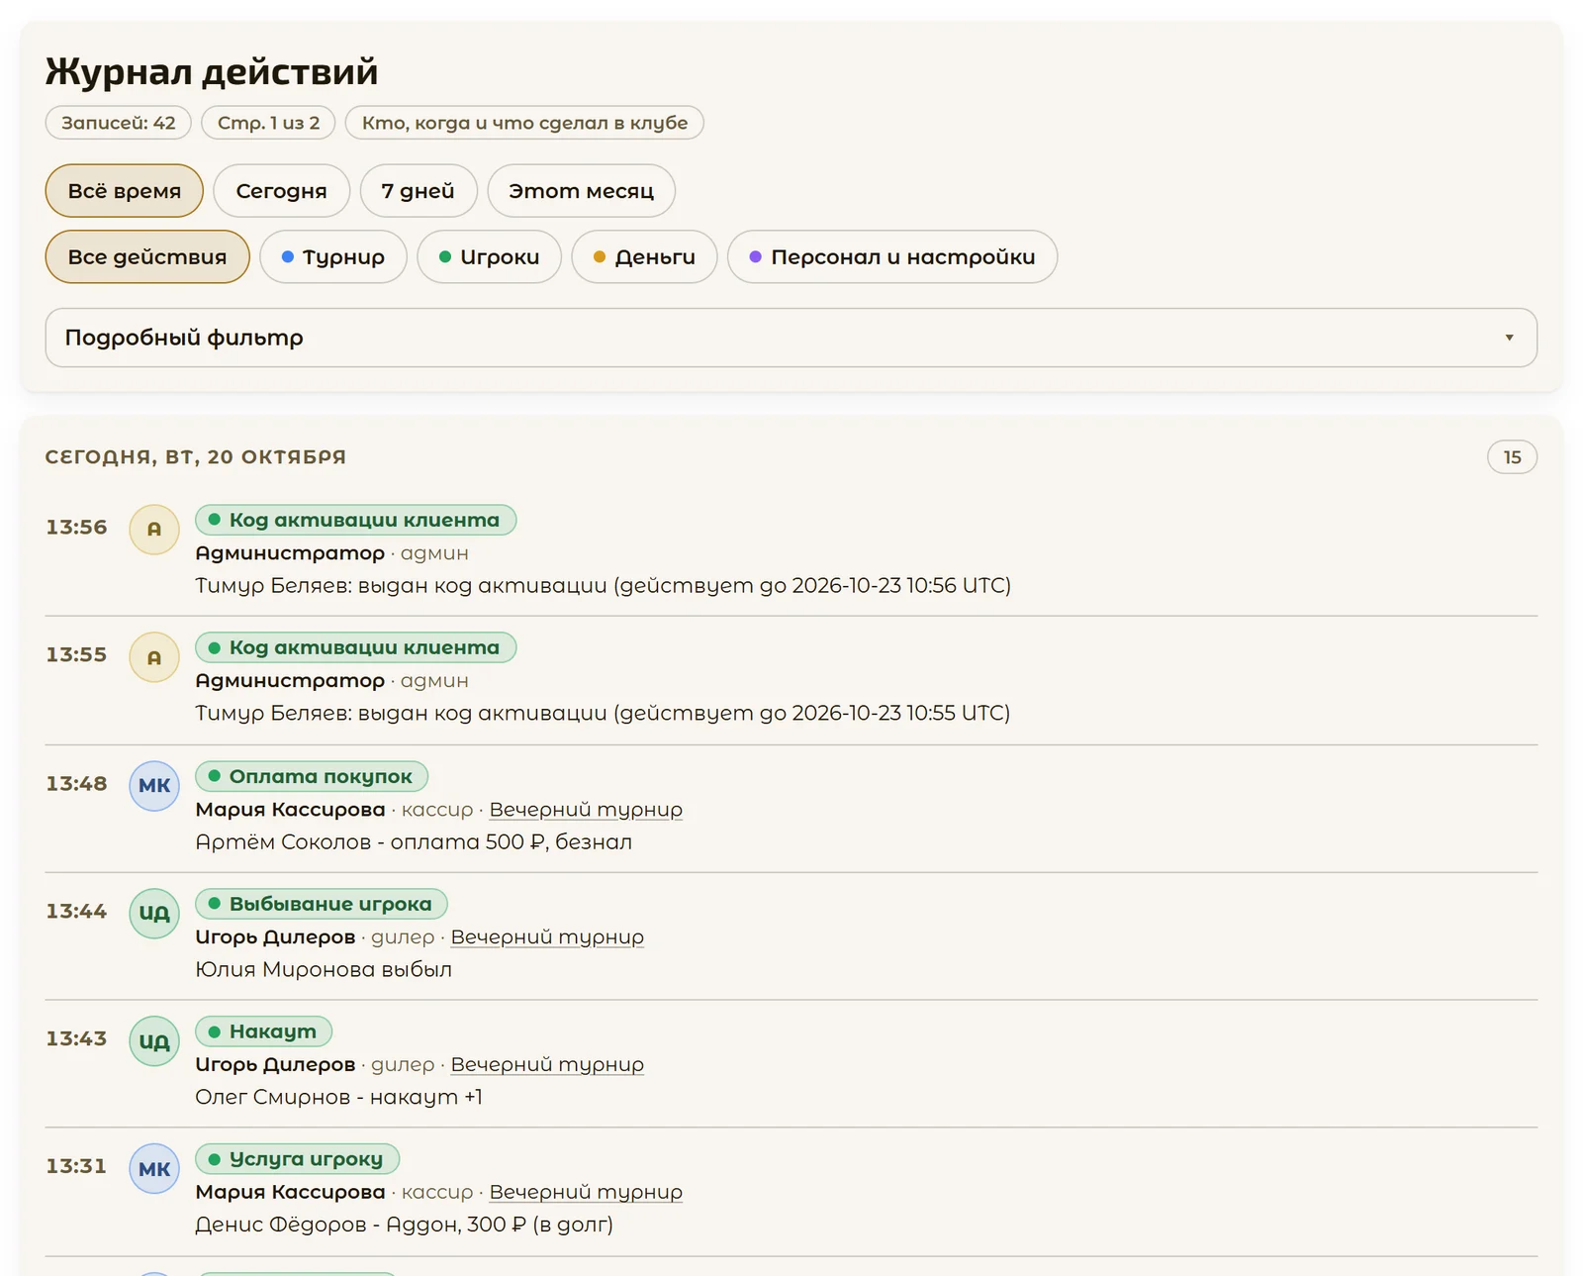Open "Вечерний турнир" link in the 13:48 entry

point(586,810)
